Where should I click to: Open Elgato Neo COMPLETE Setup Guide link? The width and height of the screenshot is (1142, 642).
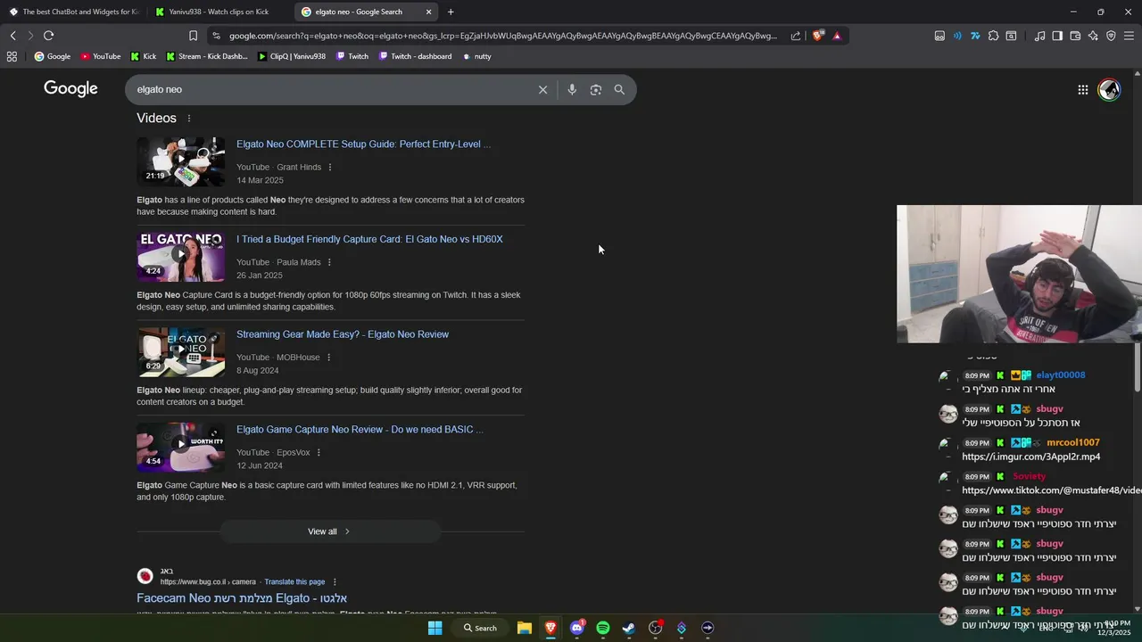(363, 144)
